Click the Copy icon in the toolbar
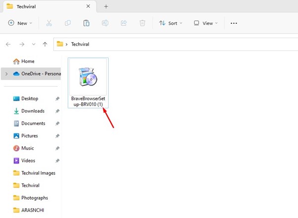This screenshot has height=218, width=298. coord(68,23)
